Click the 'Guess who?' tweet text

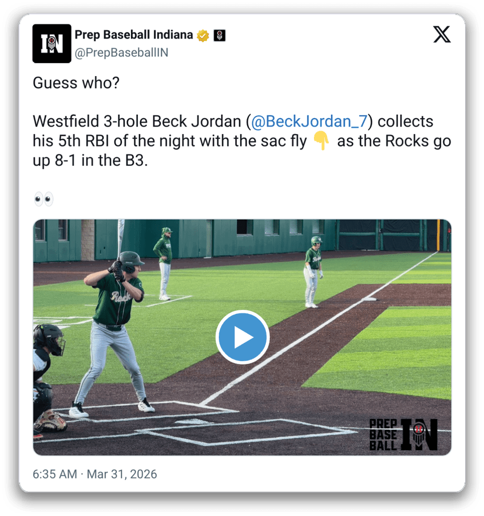[77, 83]
